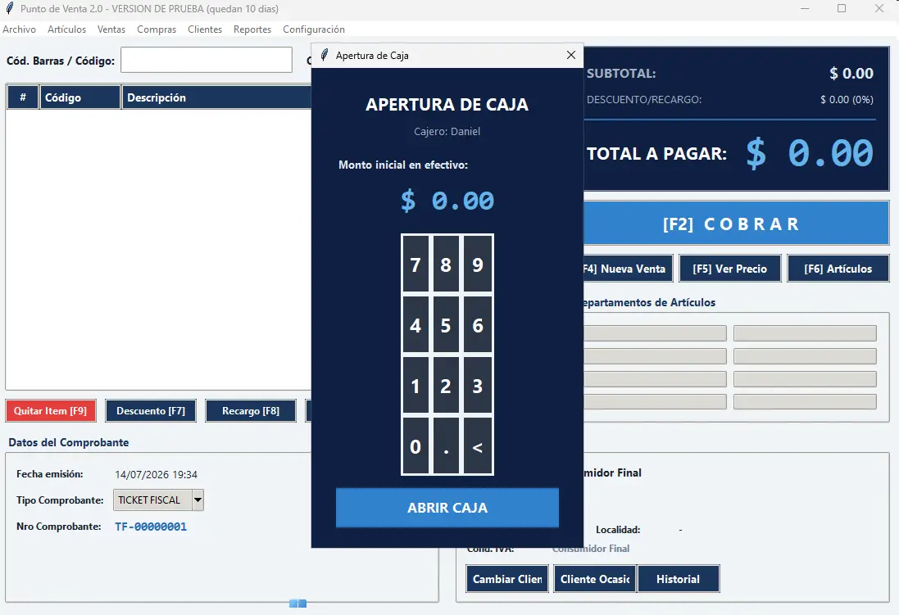Viewport: 899px width, 615px height.
Task: Click the [F5] Ver Precio button
Action: (730, 269)
